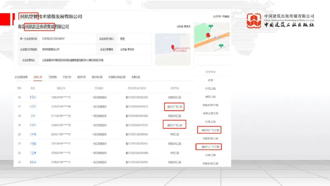Click the publisher name 中国建筑出版传媒有限公司
The height and width of the screenshot is (186, 330).
pos(289,16)
